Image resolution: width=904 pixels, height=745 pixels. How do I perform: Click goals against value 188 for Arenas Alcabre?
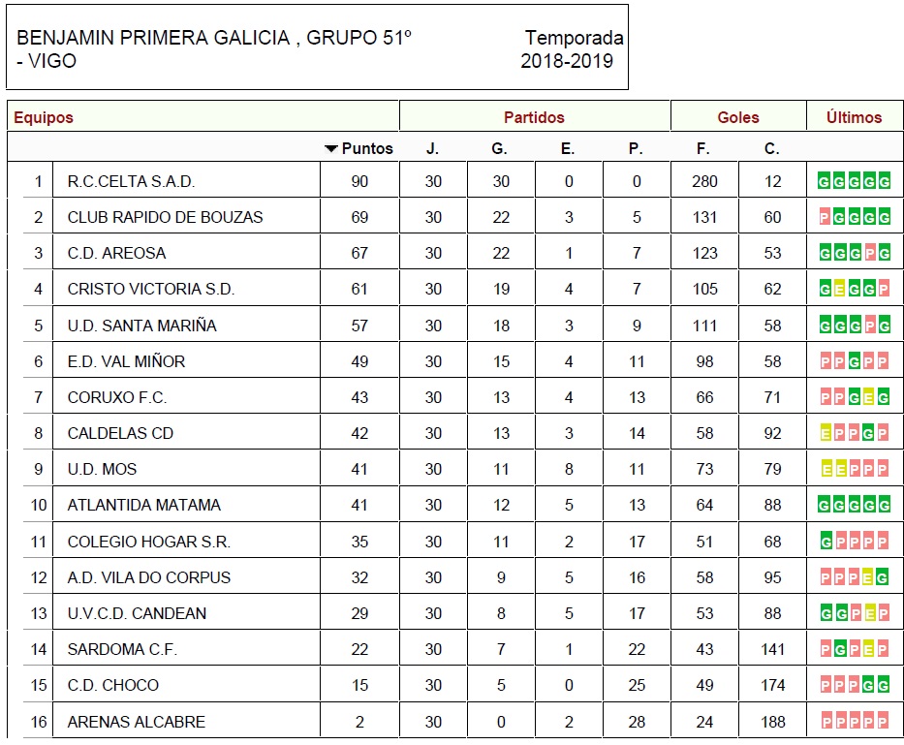pyautogui.click(x=772, y=722)
